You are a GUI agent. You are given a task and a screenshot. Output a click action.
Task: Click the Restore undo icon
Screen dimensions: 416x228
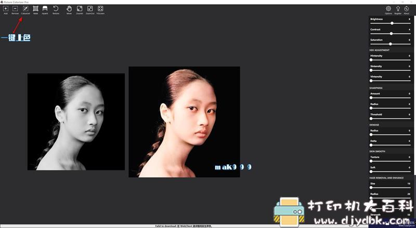(x=56, y=10)
